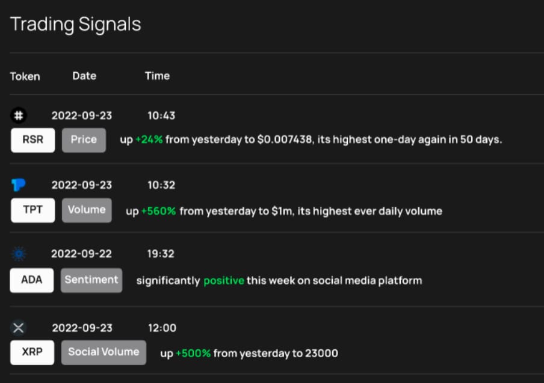Click the green +500% social volume change
544x383 pixels.
pos(193,354)
